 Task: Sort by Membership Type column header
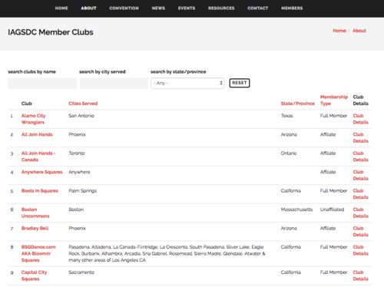[334, 101]
